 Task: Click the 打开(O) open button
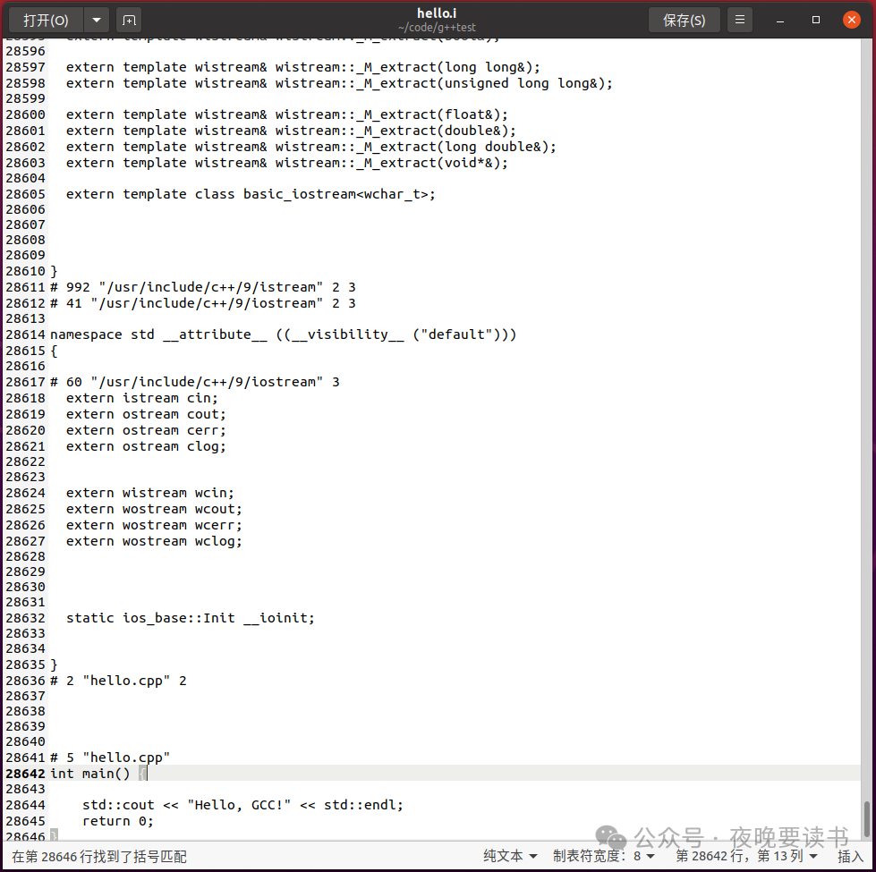[46, 21]
